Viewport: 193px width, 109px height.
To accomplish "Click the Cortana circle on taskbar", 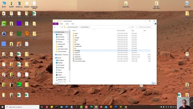I will (42, 107).
